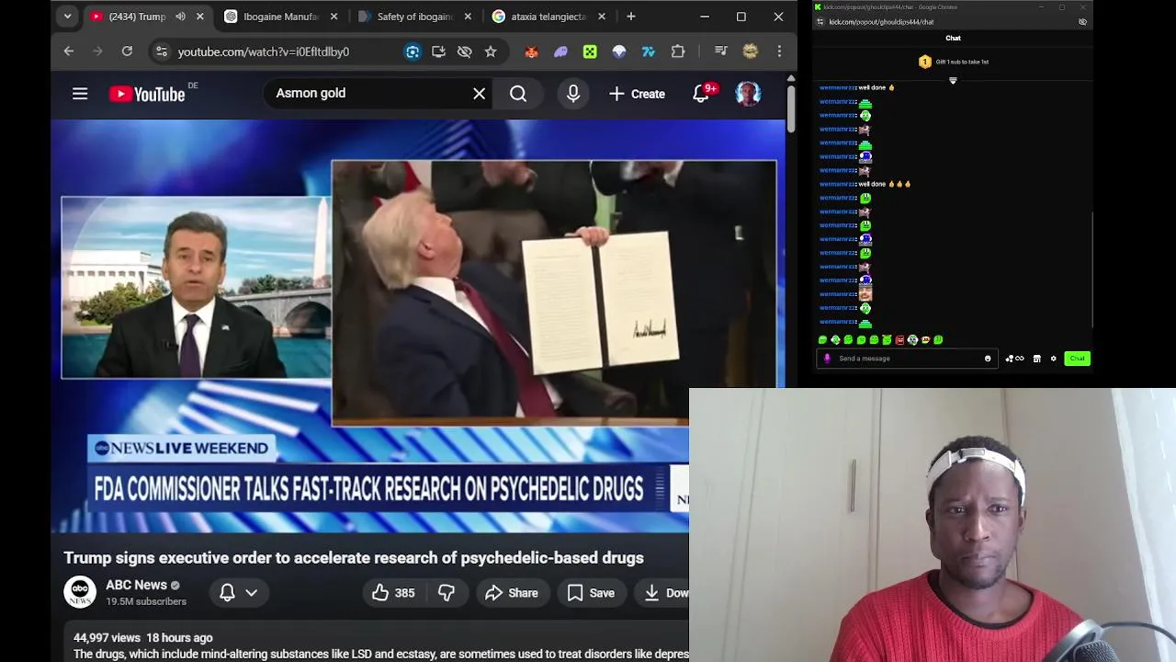Click the purple microphone icon in chat box
Image resolution: width=1176 pixels, height=662 pixels.
(827, 359)
